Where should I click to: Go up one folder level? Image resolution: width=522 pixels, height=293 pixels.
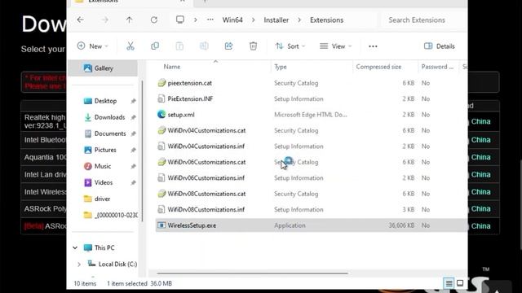[x=129, y=20]
